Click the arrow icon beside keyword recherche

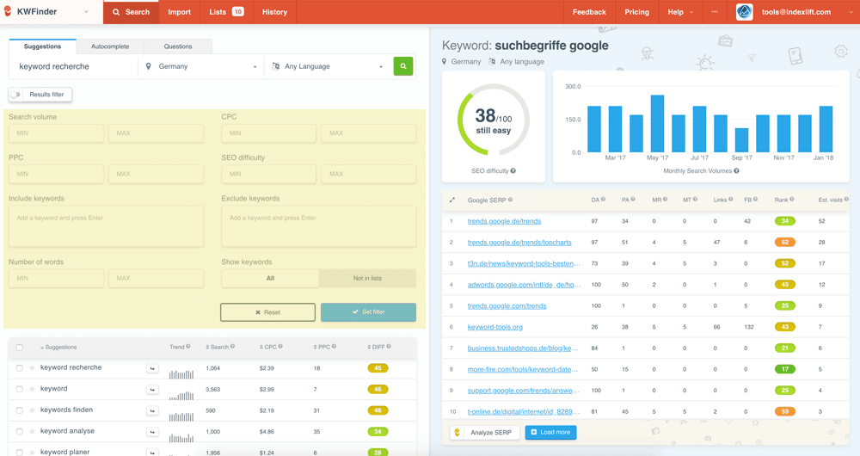click(x=152, y=369)
